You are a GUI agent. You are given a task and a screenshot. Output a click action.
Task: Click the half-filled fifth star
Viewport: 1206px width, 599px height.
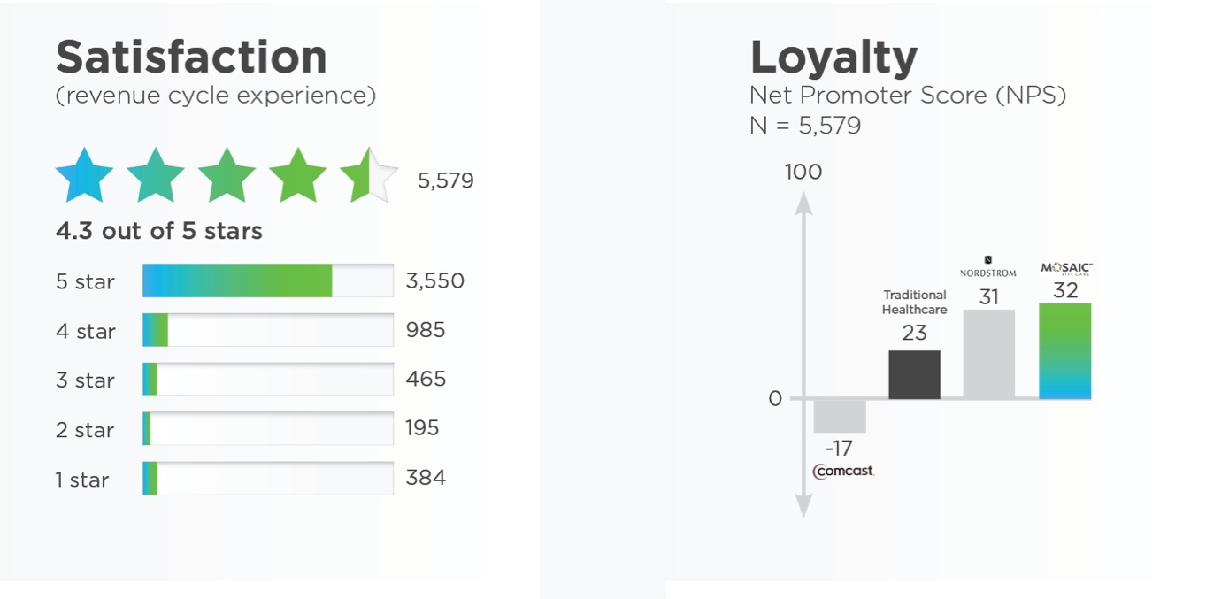coord(369,176)
